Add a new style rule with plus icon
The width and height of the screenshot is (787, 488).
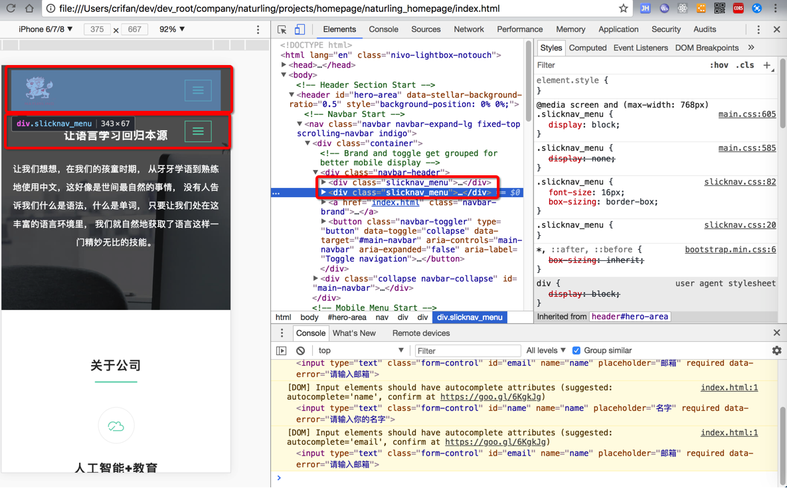coord(767,64)
